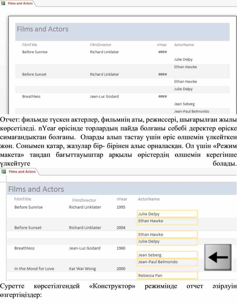Click the Kar Wai Wong director cell
The height and width of the screenshot is (304, 237).
[82, 269]
